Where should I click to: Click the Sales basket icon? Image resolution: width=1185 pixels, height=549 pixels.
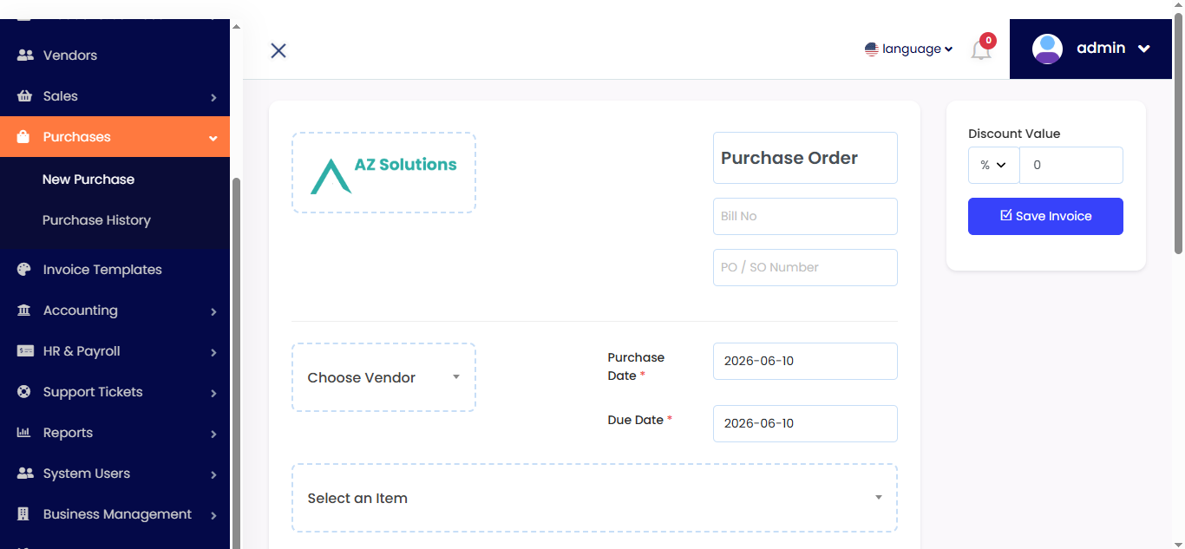pos(25,96)
